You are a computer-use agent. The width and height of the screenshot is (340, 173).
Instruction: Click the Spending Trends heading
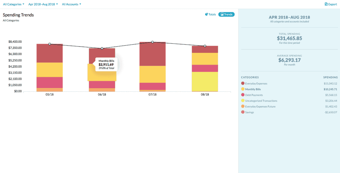[x=18, y=15]
